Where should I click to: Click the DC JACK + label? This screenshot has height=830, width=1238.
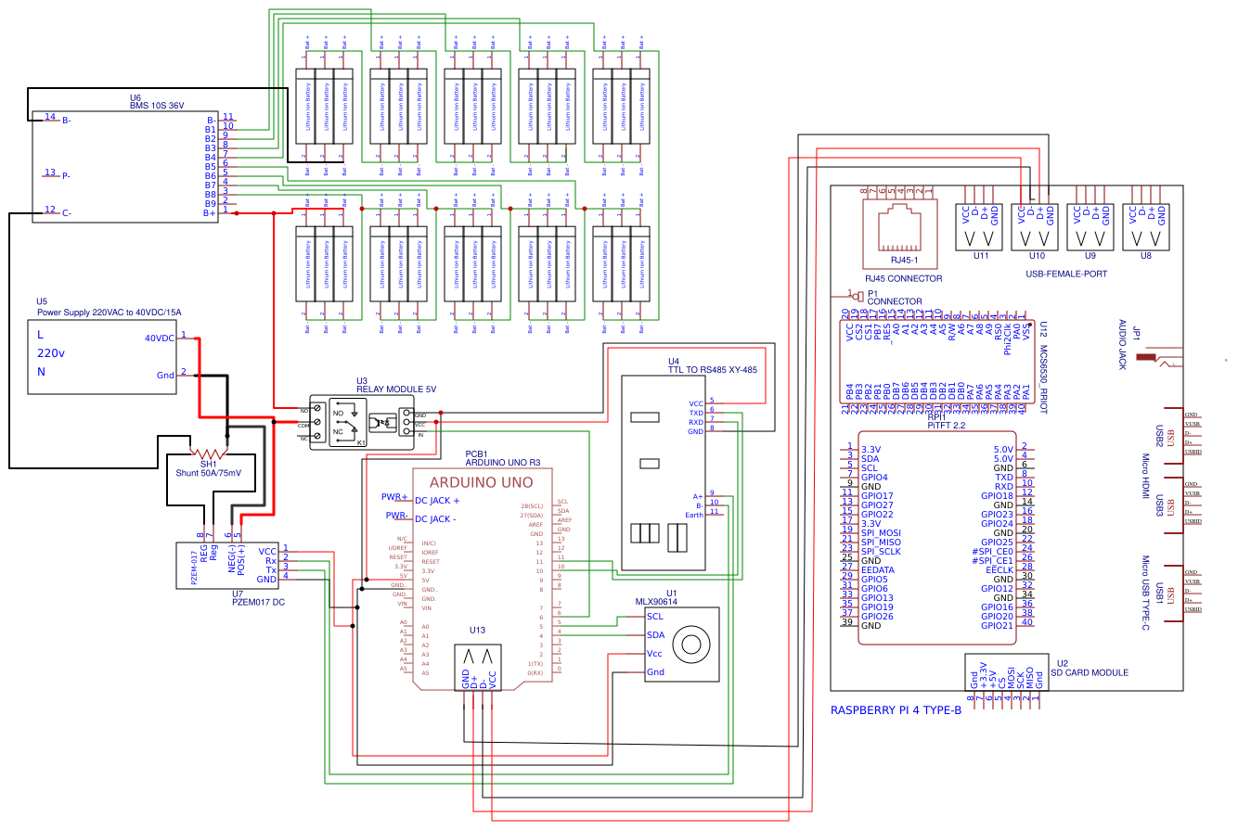click(437, 501)
